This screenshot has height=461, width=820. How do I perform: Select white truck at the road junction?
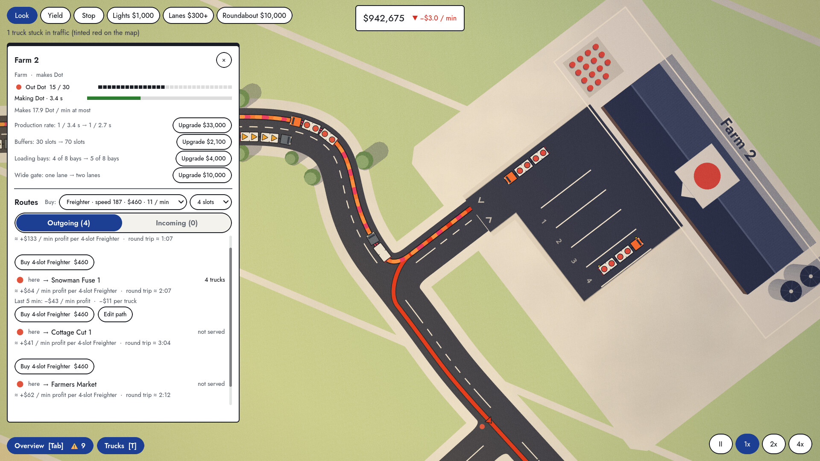pos(378,247)
